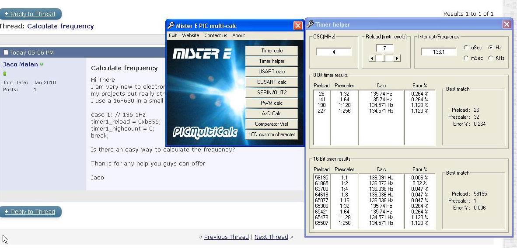517x248 pixels.
Task: Select 8 Bit preload value 198
Action: pos(321,105)
